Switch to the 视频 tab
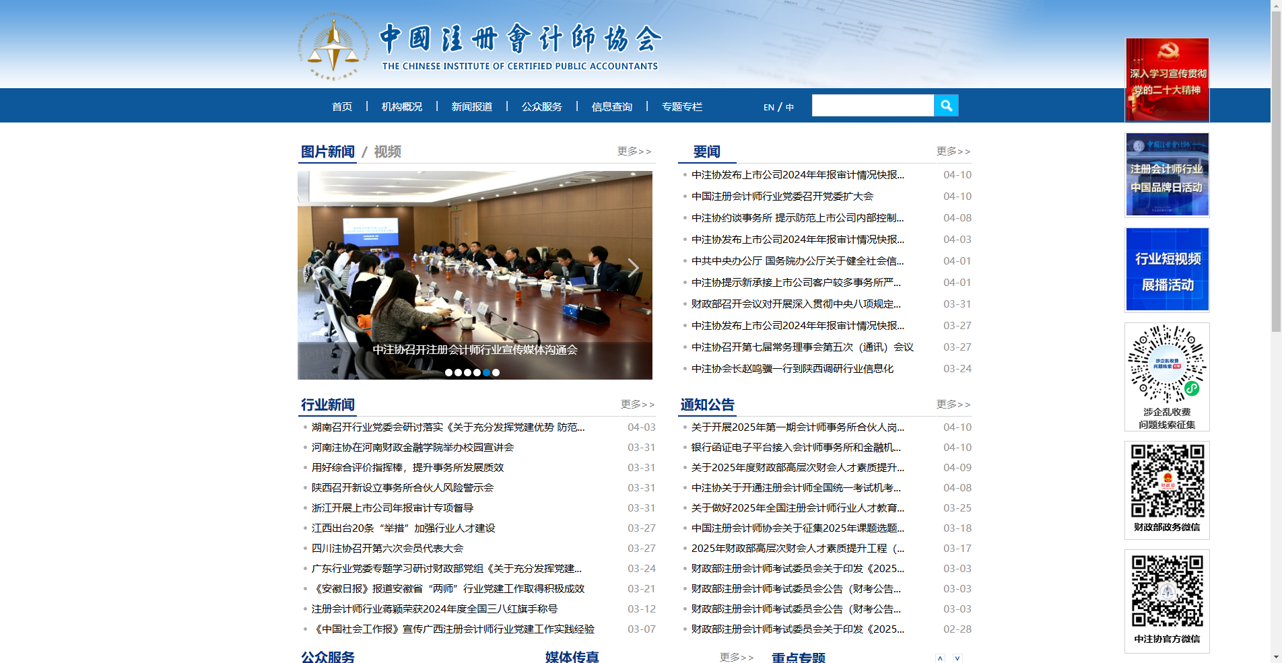Viewport: 1282px width, 663px height. [x=386, y=151]
